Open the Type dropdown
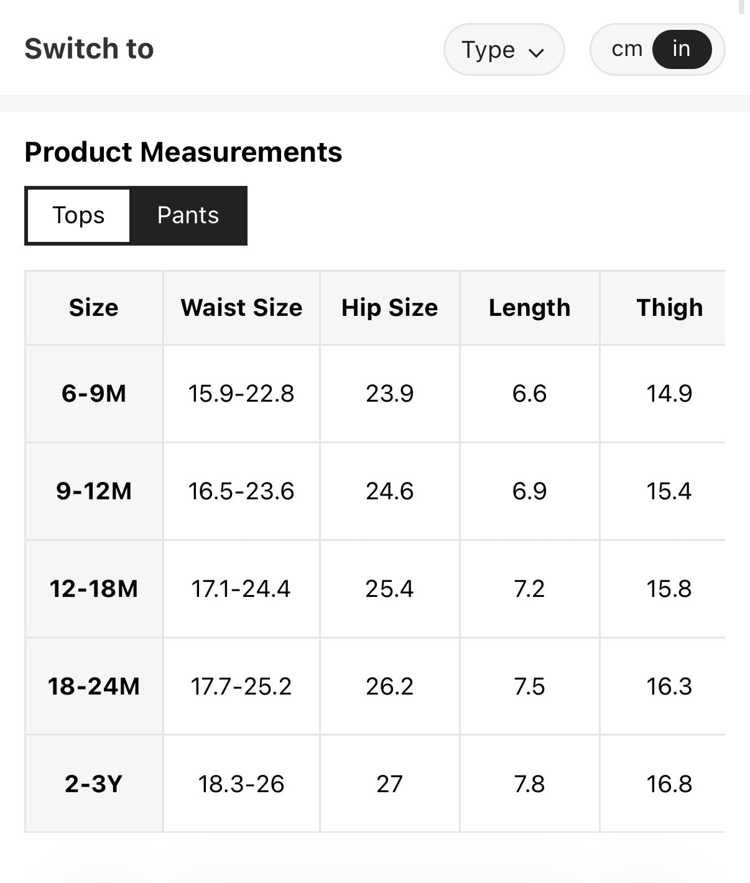750x883 pixels. pos(504,50)
